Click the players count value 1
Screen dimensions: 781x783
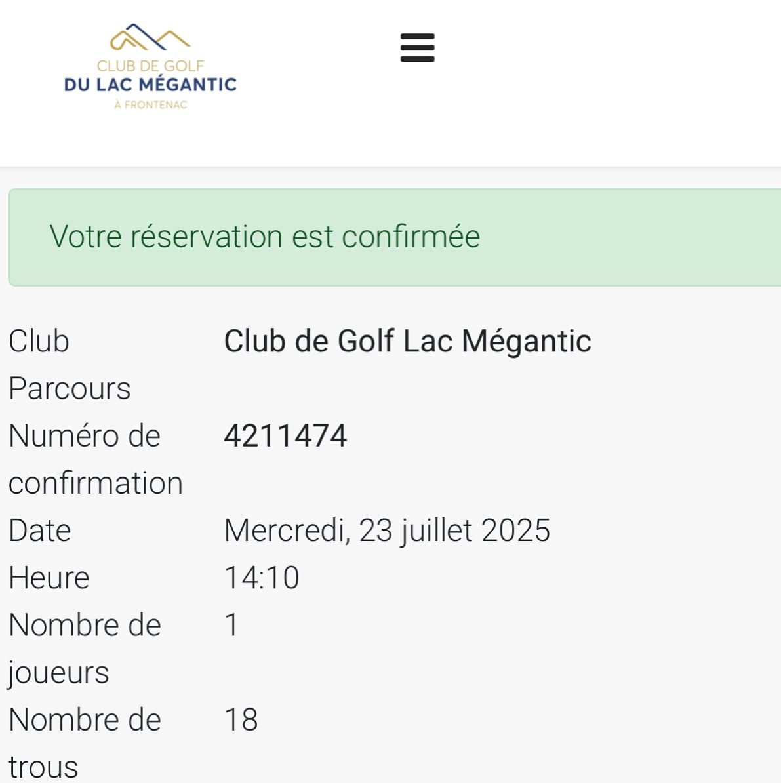pyautogui.click(x=231, y=625)
